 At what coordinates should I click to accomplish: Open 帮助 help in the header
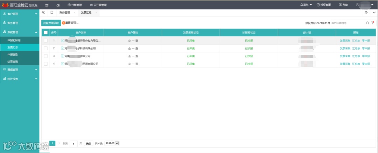pyautogui.click(x=343, y=5)
